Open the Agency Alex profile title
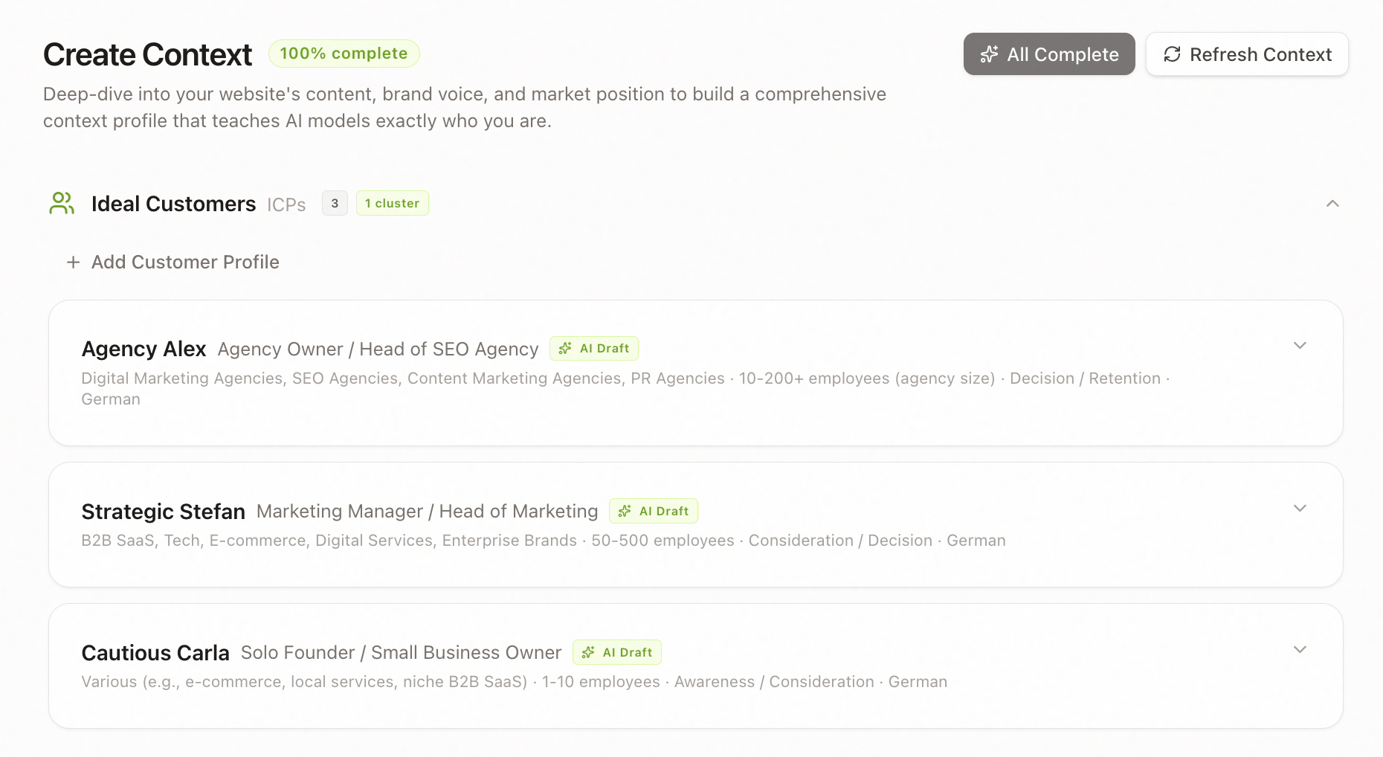Image resolution: width=1383 pixels, height=757 pixels. (x=144, y=349)
